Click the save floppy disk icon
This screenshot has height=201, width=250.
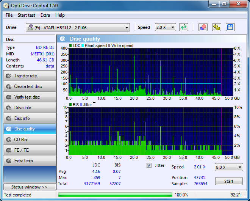pos(230,27)
